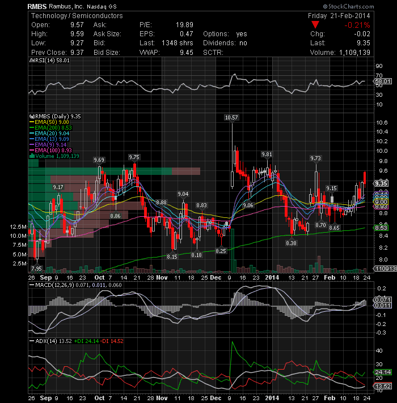The width and height of the screenshot is (397, 403).
Task: Click the Friday 21-Feb-2014 date
Action: [x=339, y=16]
